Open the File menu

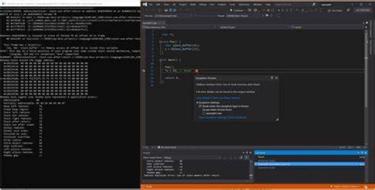coord(151,5)
